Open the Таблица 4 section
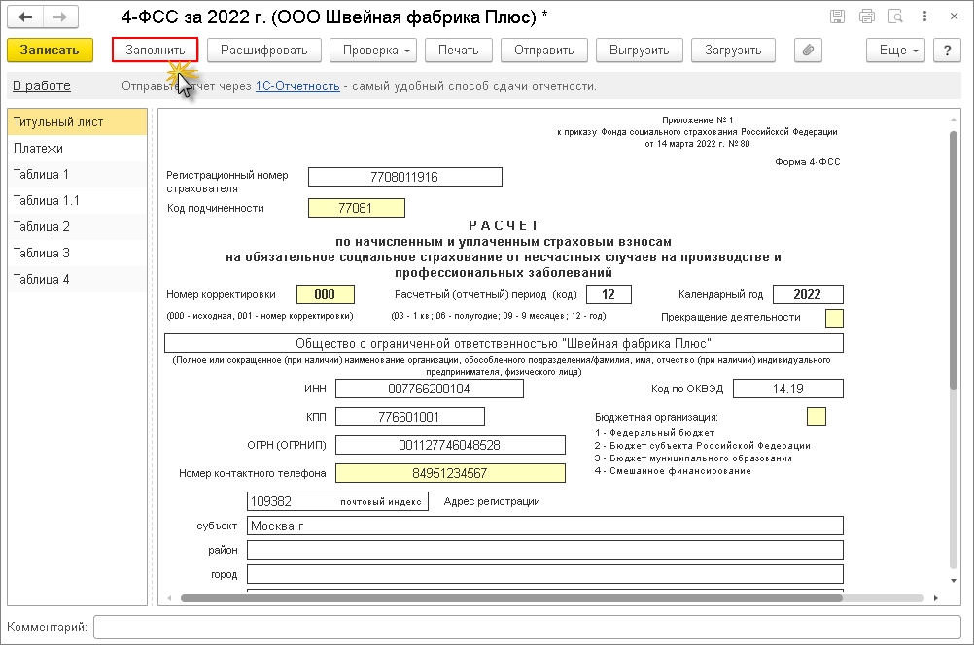Screen dimensions: 974x645 [77, 279]
